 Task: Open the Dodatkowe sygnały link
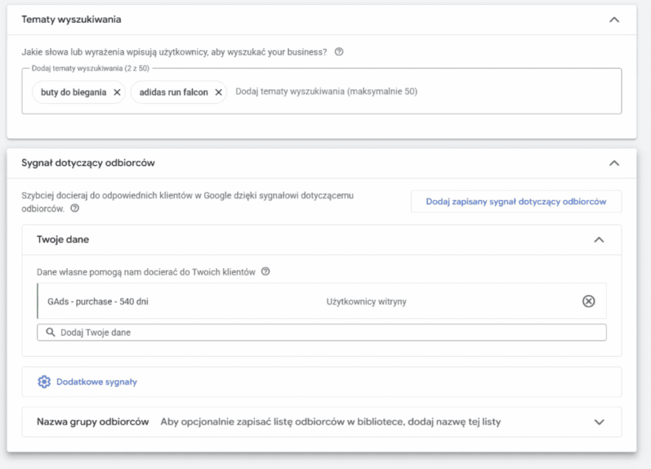[97, 382]
